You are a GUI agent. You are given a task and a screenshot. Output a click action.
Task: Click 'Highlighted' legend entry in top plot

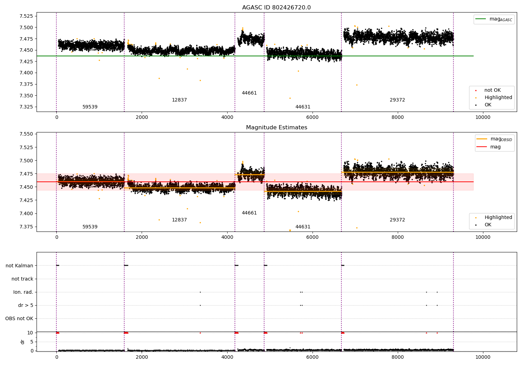coord(494,98)
